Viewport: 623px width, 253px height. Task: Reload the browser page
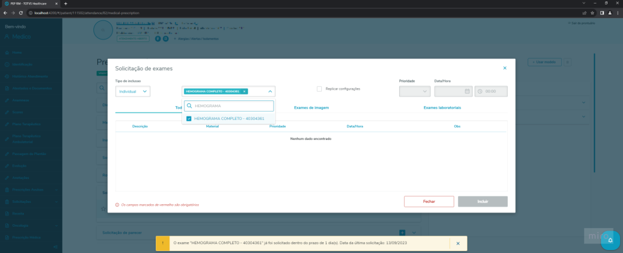click(21, 12)
